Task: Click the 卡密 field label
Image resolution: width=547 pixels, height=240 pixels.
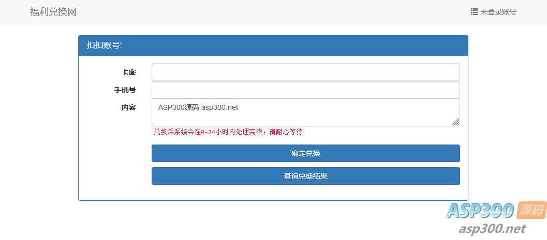Action: (128, 72)
